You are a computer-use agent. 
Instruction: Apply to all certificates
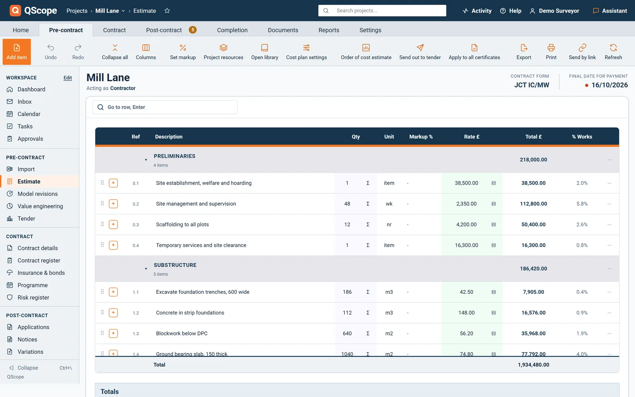point(474,52)
